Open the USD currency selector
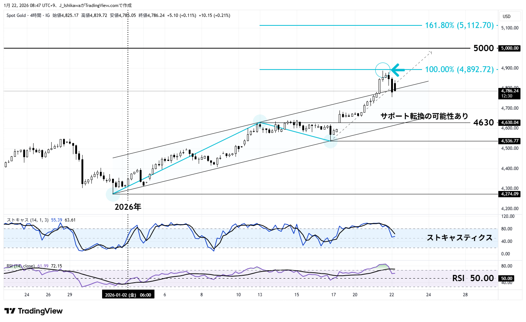 point(507,16)
